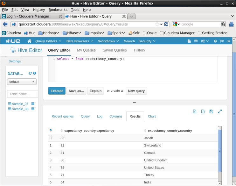Focus the Table name filter field
Image resolution: width=236 pixels, height=186 pixels.
[23, 94]
